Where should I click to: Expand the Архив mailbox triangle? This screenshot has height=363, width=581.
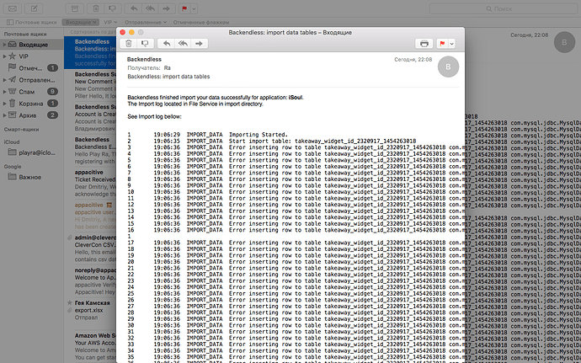4,115
